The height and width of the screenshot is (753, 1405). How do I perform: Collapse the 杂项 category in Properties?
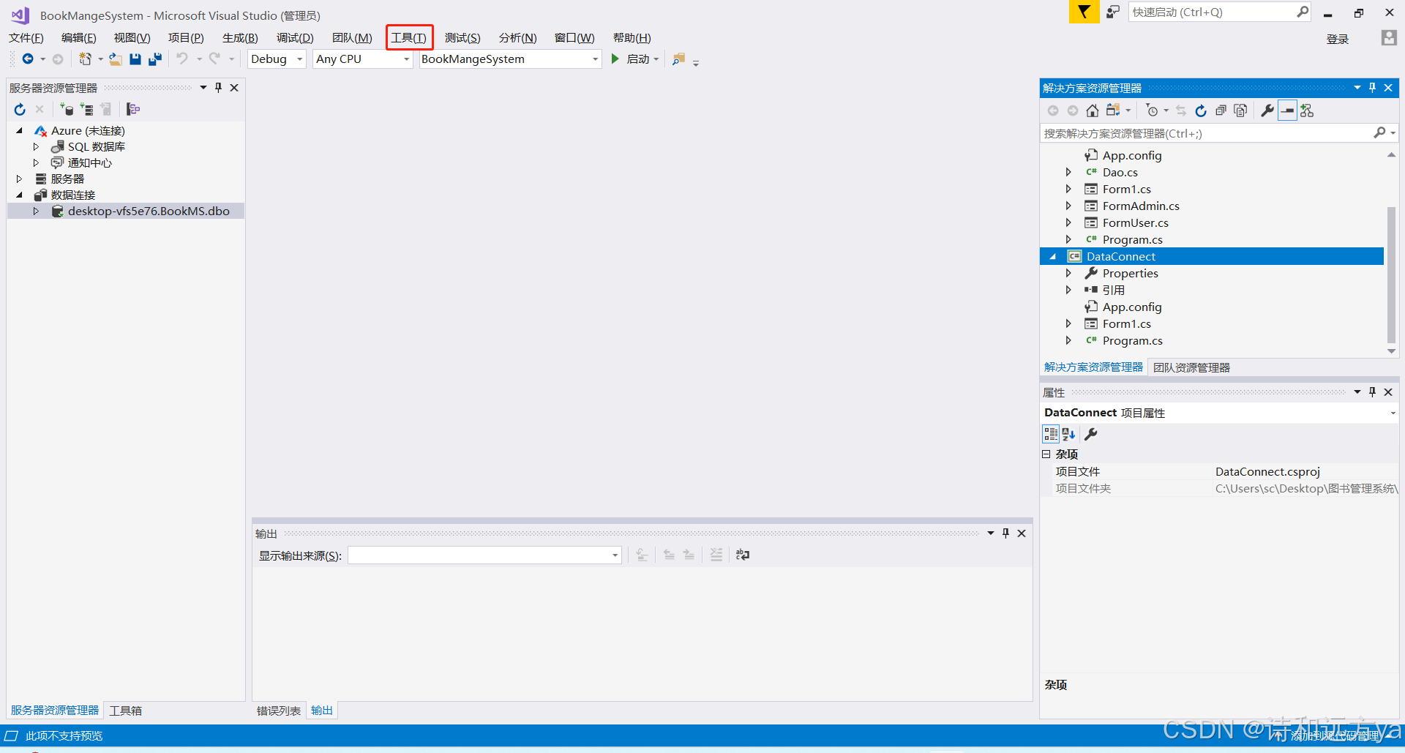point(1046,454)
